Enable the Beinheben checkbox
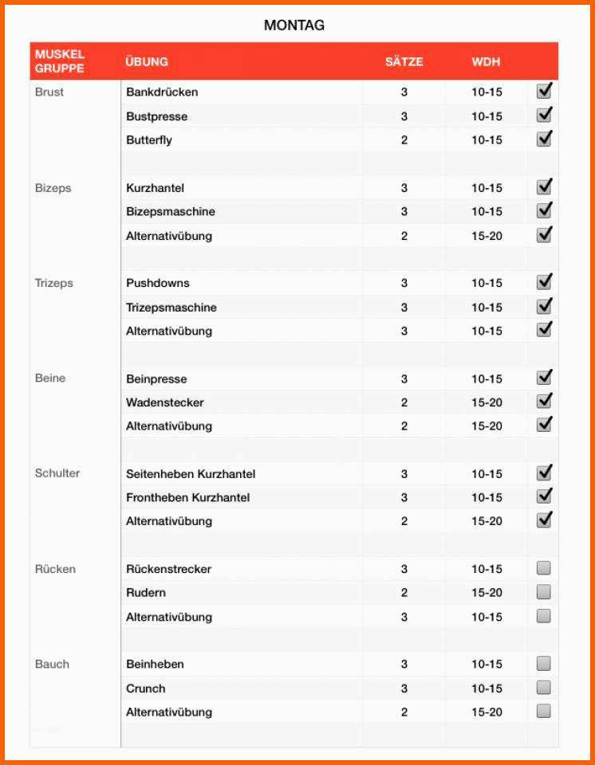 pos(544,664)
